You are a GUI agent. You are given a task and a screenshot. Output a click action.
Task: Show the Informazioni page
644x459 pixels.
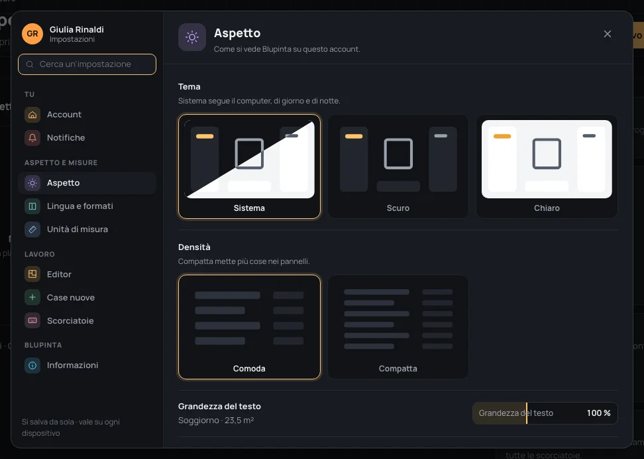[87, 365]
